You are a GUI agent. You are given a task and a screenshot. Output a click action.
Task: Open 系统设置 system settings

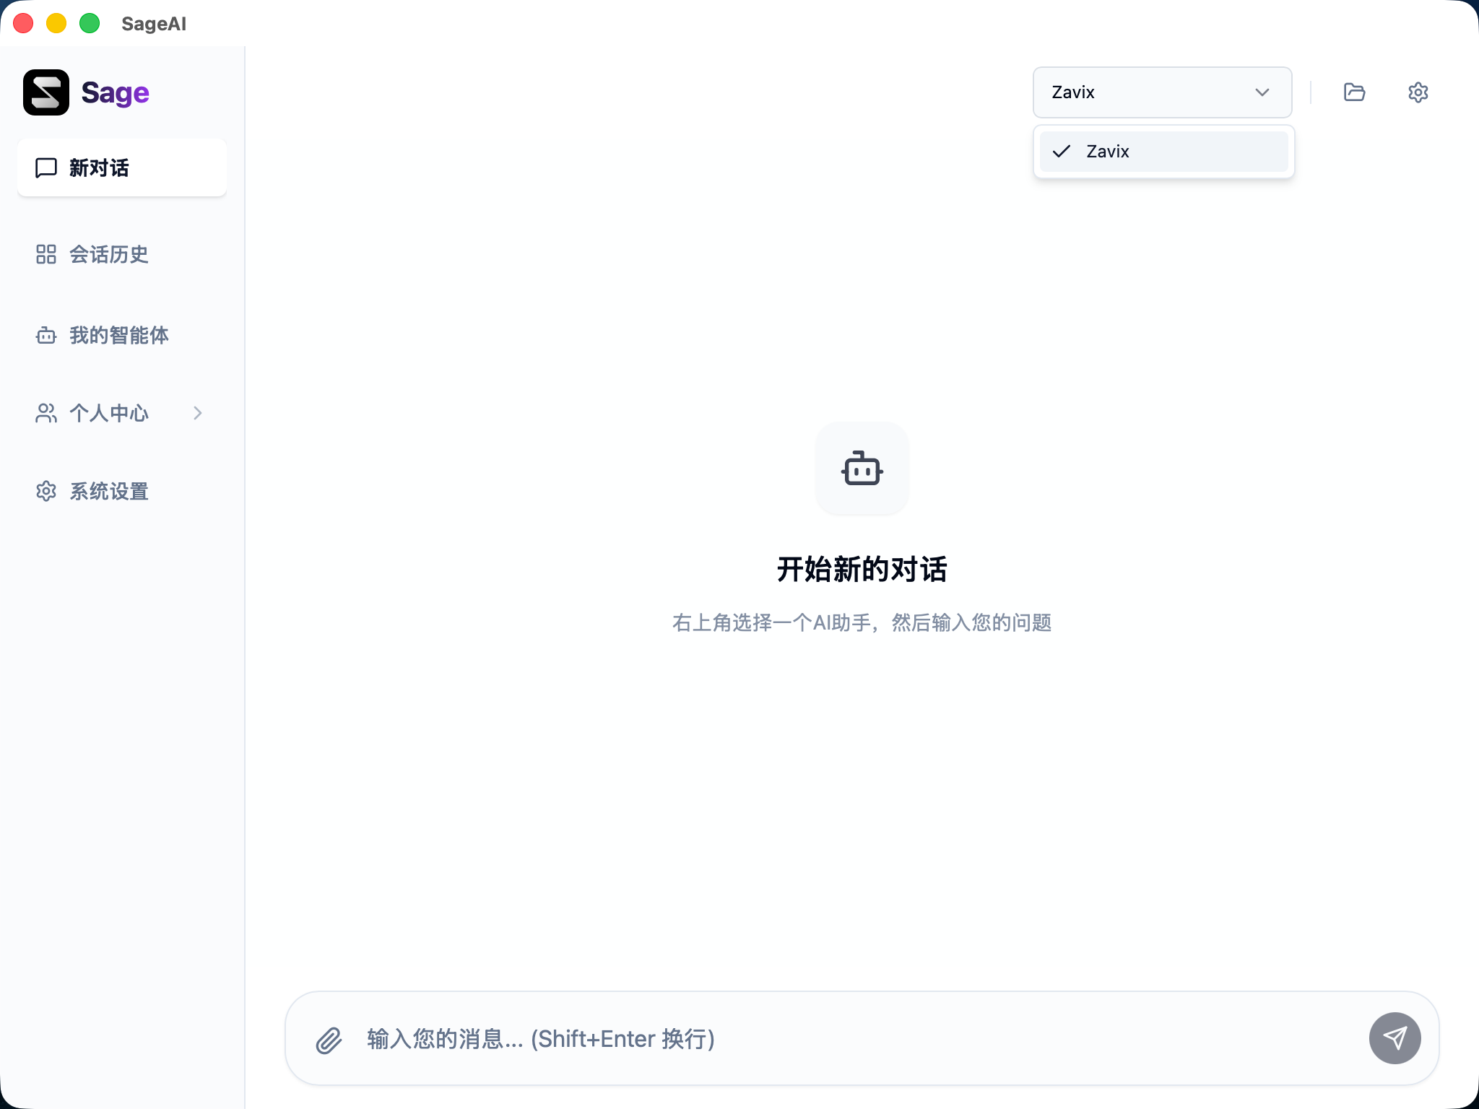108,491
